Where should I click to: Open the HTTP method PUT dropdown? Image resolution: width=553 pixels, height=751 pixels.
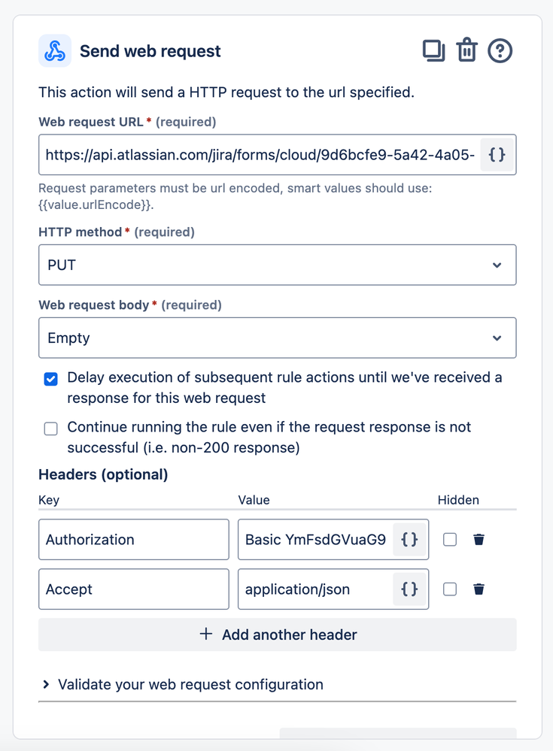coord(278,265)
